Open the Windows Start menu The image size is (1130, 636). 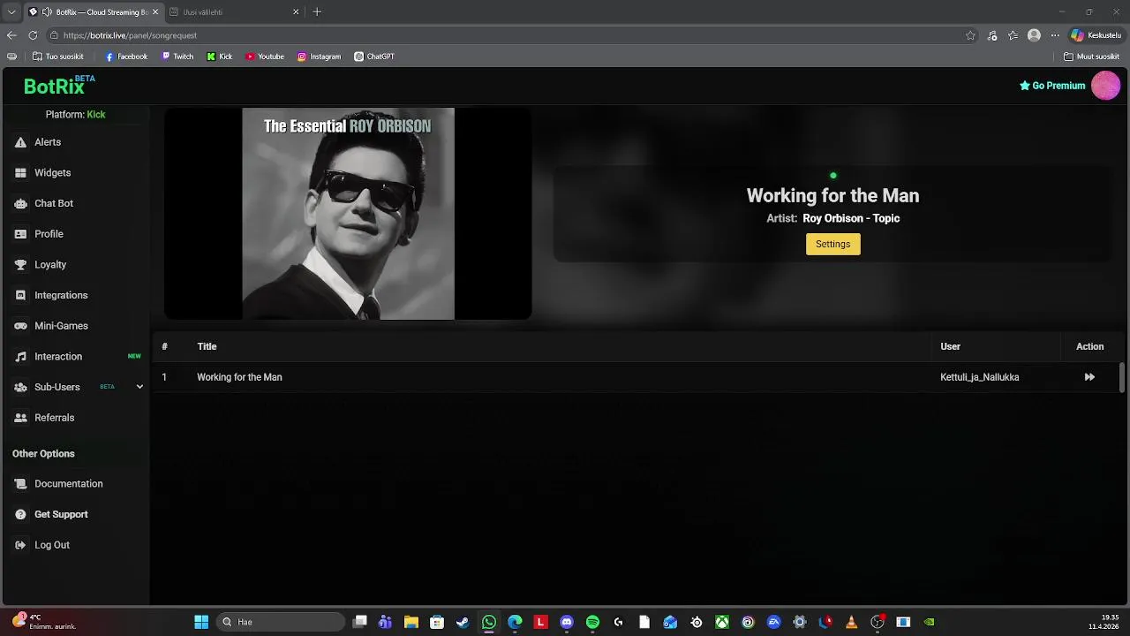click(201, 622)
